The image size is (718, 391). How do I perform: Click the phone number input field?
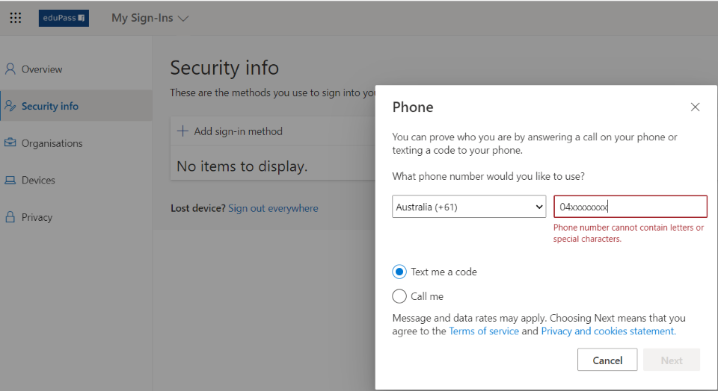630,207
